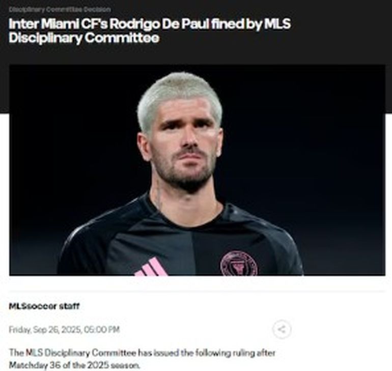Screen dimensions: 392x371
Task: Click the word 'The' starting the paragraph
Action: [16, 353]
